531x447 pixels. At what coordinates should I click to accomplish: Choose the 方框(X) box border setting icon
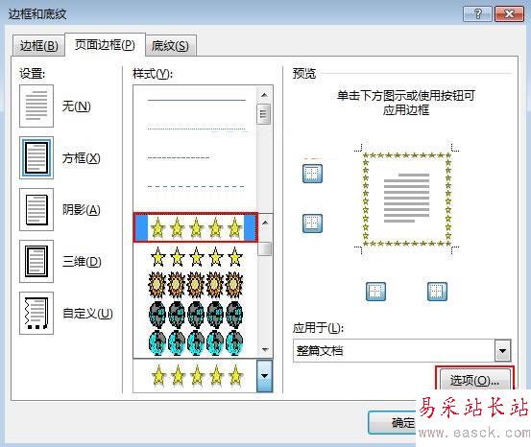tap(36, 158)
